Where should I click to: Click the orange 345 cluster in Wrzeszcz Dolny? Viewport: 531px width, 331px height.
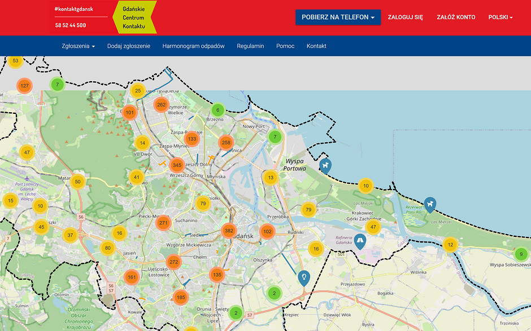[177, 164]
